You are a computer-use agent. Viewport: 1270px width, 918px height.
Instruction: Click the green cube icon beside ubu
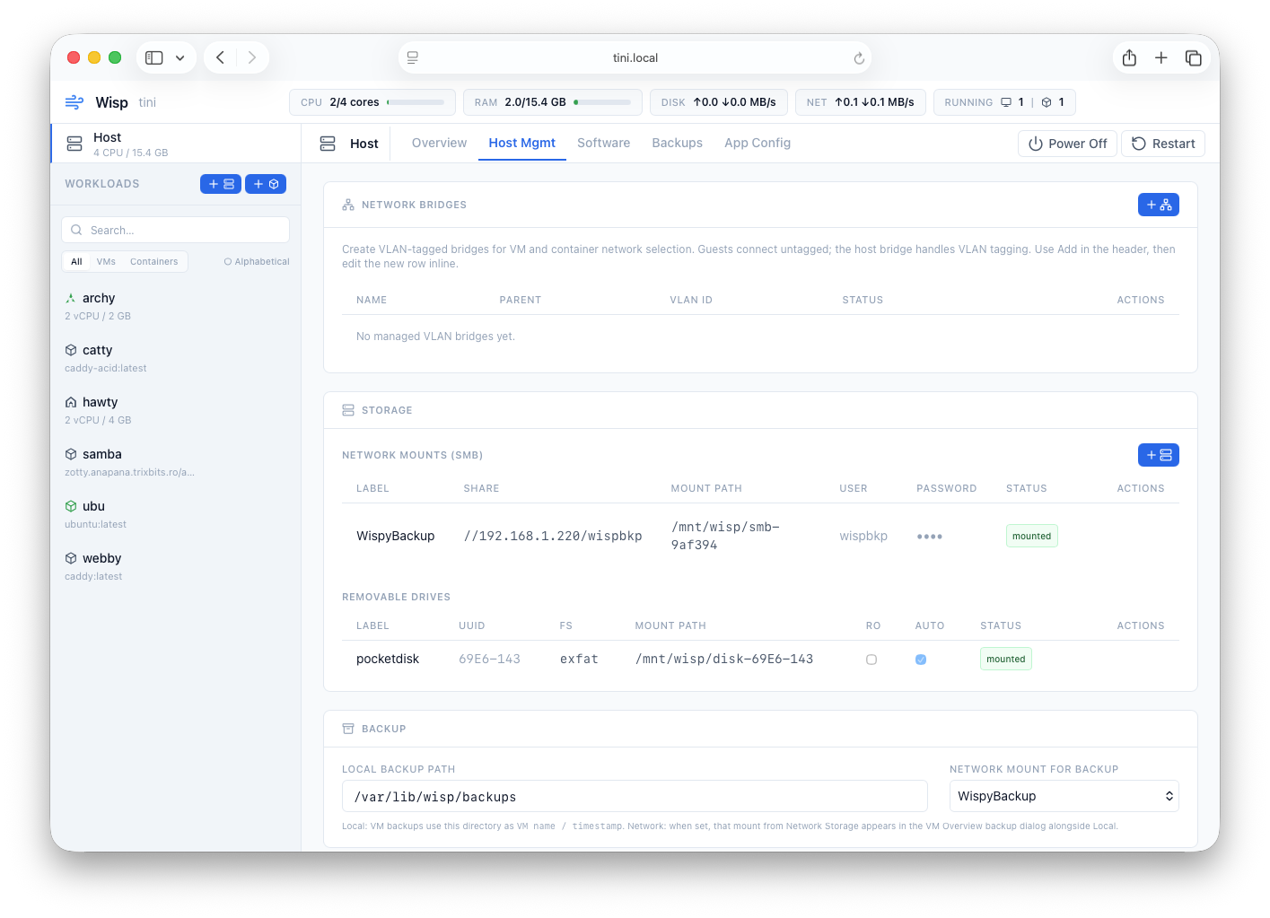point(71,506)
